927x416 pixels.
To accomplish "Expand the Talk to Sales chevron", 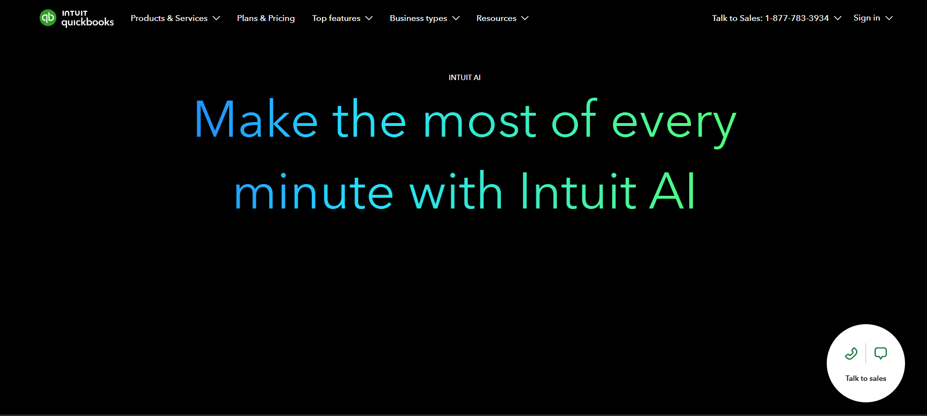I will [x=838, y=18].
